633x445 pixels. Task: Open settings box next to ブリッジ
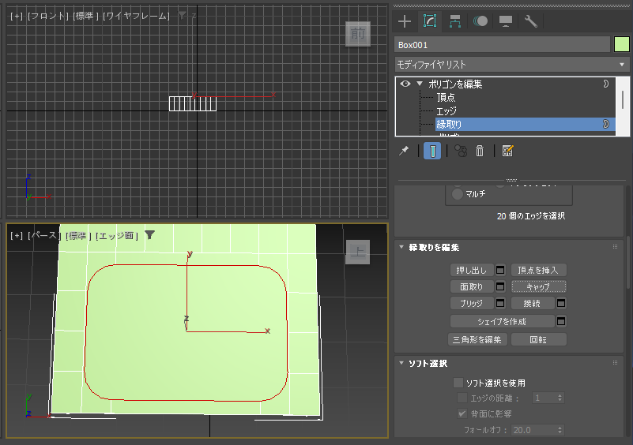500,303
